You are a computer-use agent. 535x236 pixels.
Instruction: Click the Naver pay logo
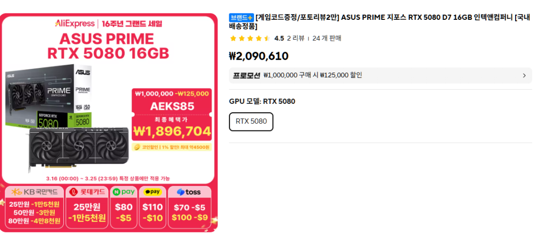point(123,192)
